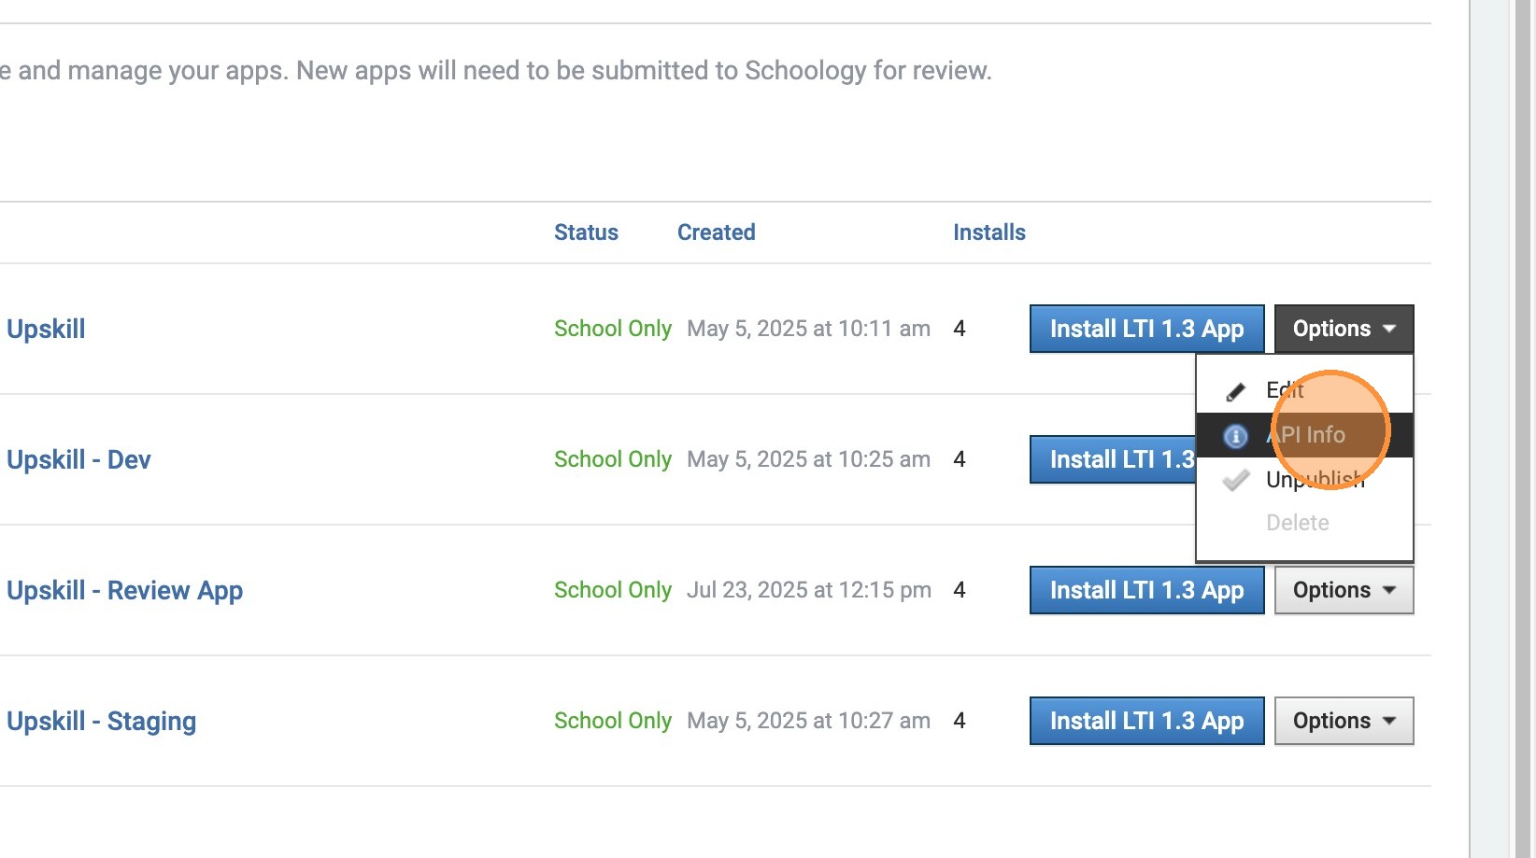Open the Upskill - Dev app link

pos(78,460)
